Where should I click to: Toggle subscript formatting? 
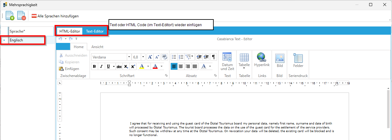click(x=126, y=66)
